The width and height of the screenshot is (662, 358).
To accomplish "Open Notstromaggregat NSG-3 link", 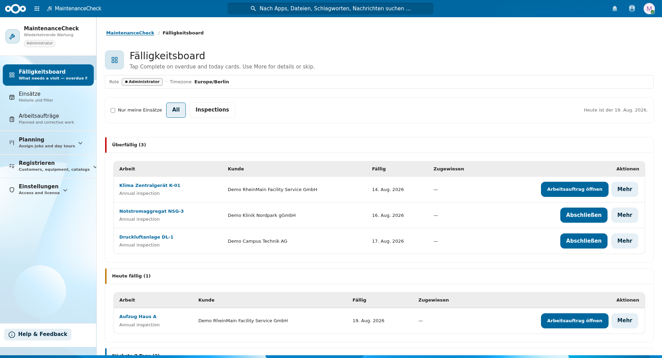I will tap(151, 211).
